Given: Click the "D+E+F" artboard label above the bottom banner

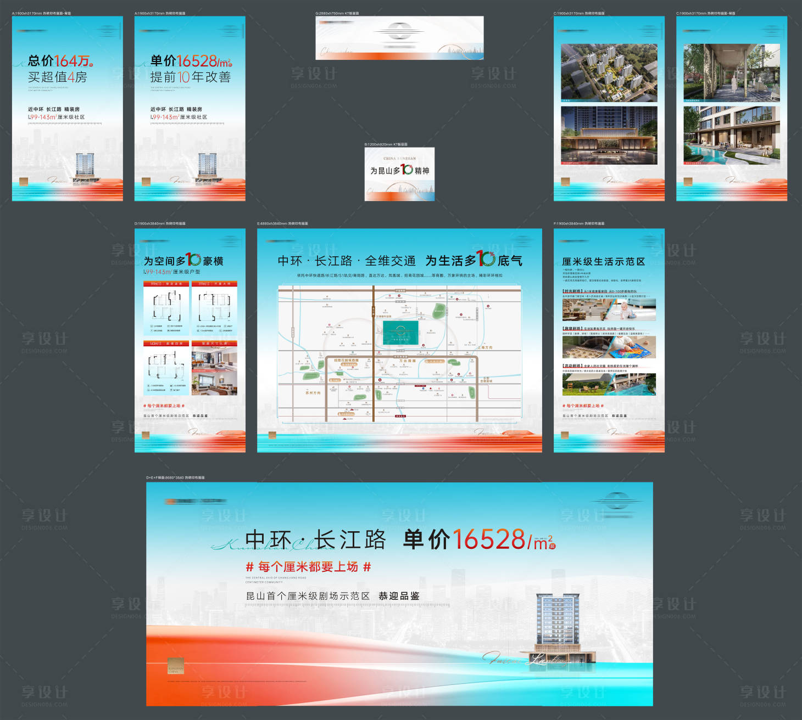Looking at the screenshot, I should [175, 478].
